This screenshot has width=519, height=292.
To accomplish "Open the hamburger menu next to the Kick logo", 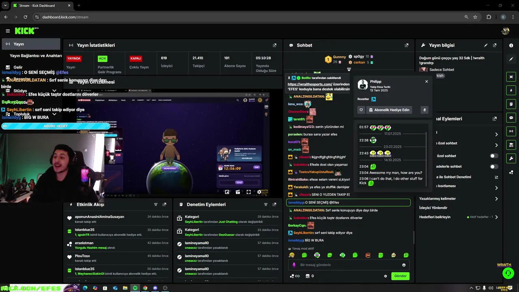I will tap(8, 31).
